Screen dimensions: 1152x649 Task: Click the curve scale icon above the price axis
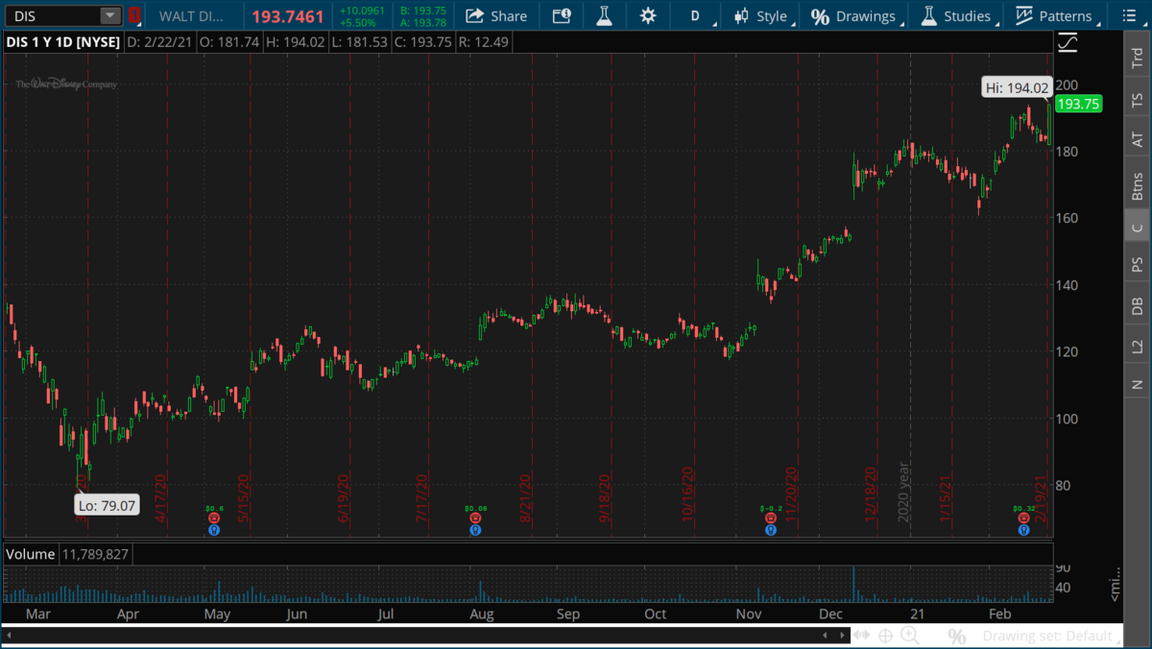(1067, 43)
